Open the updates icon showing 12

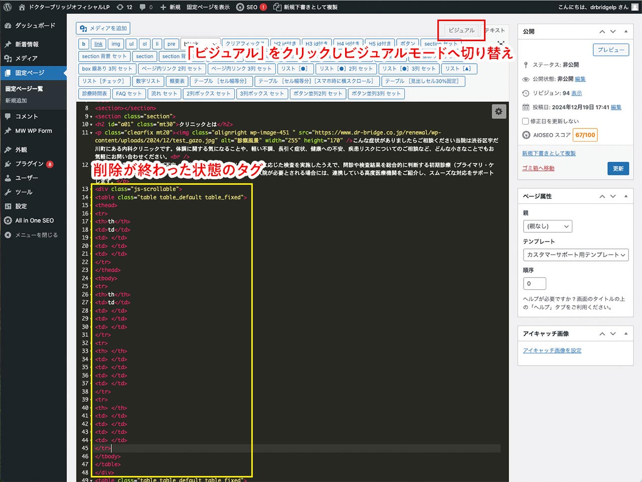tap(124, 7)
